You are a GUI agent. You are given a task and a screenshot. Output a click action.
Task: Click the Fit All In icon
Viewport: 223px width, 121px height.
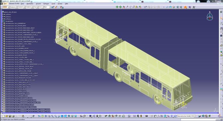43,116
